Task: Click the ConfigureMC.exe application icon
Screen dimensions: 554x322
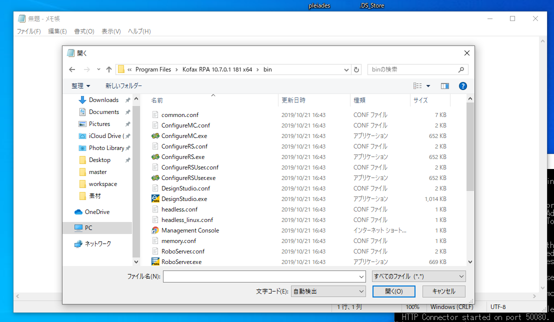Action: (x=156, y=135)
